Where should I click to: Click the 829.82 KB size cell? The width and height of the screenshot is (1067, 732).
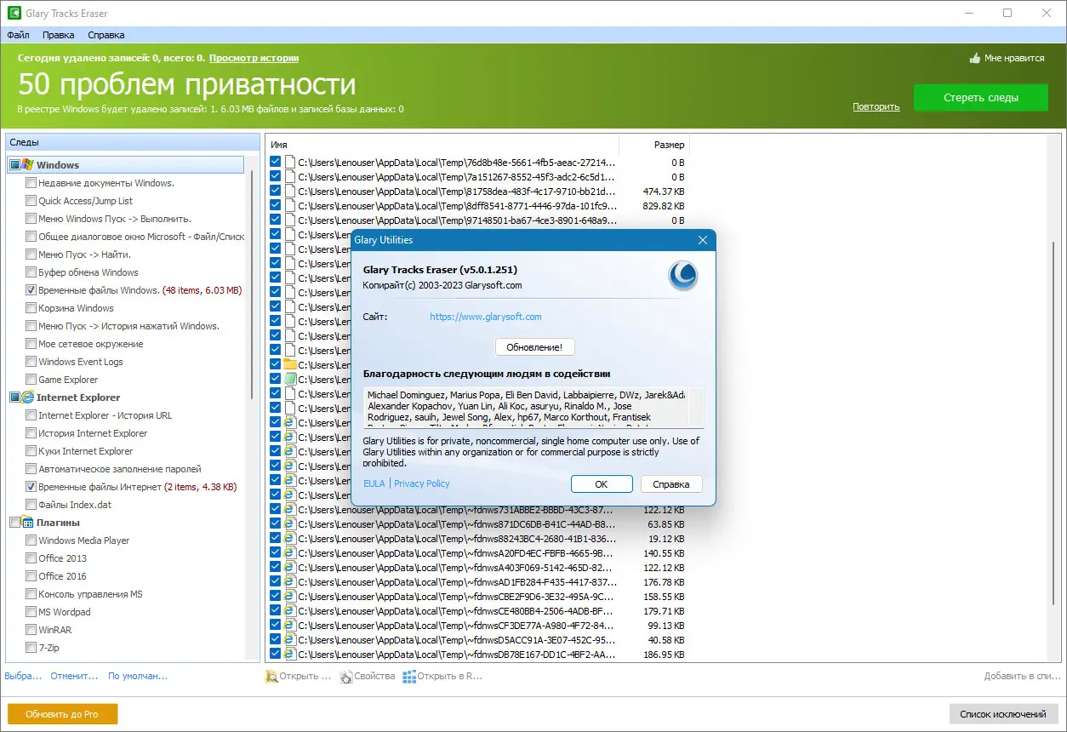click(665, 205)
